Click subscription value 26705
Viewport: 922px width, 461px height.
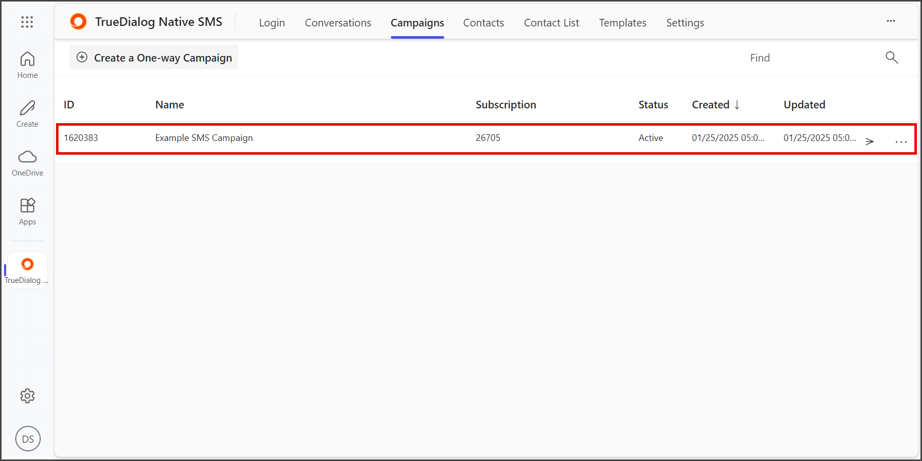[x=488, y=138]
